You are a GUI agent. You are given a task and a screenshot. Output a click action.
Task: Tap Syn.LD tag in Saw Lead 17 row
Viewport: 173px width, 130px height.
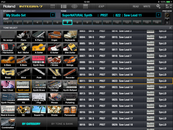tap(163, 118)
